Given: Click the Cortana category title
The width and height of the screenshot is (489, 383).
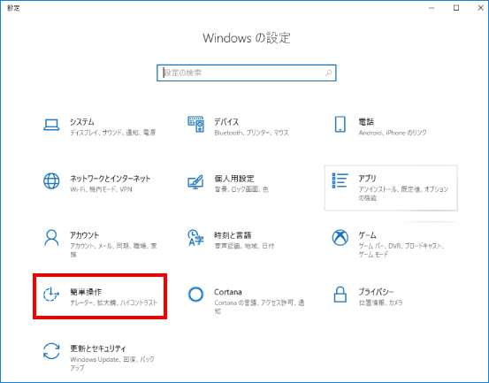Looking at the screenshot, I should (228, 292).
